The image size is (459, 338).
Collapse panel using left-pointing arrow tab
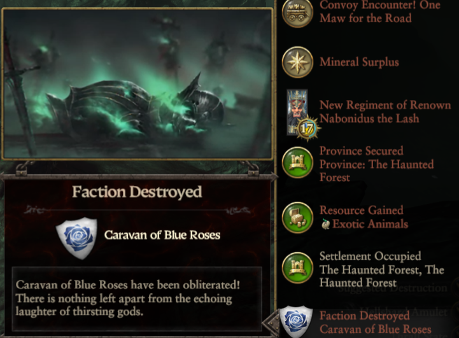click(271, 323)
